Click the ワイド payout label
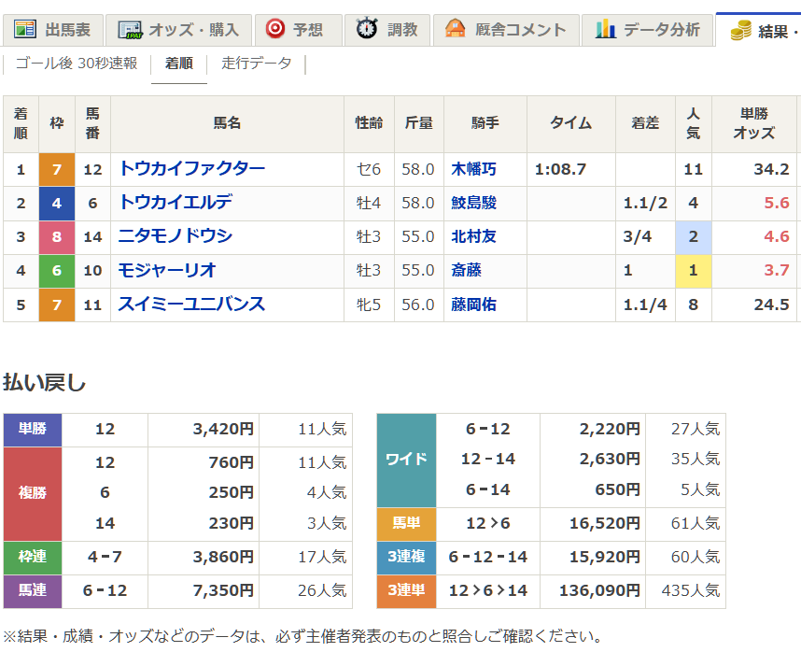This screenshot has height=652, width=801. [406, 460]
